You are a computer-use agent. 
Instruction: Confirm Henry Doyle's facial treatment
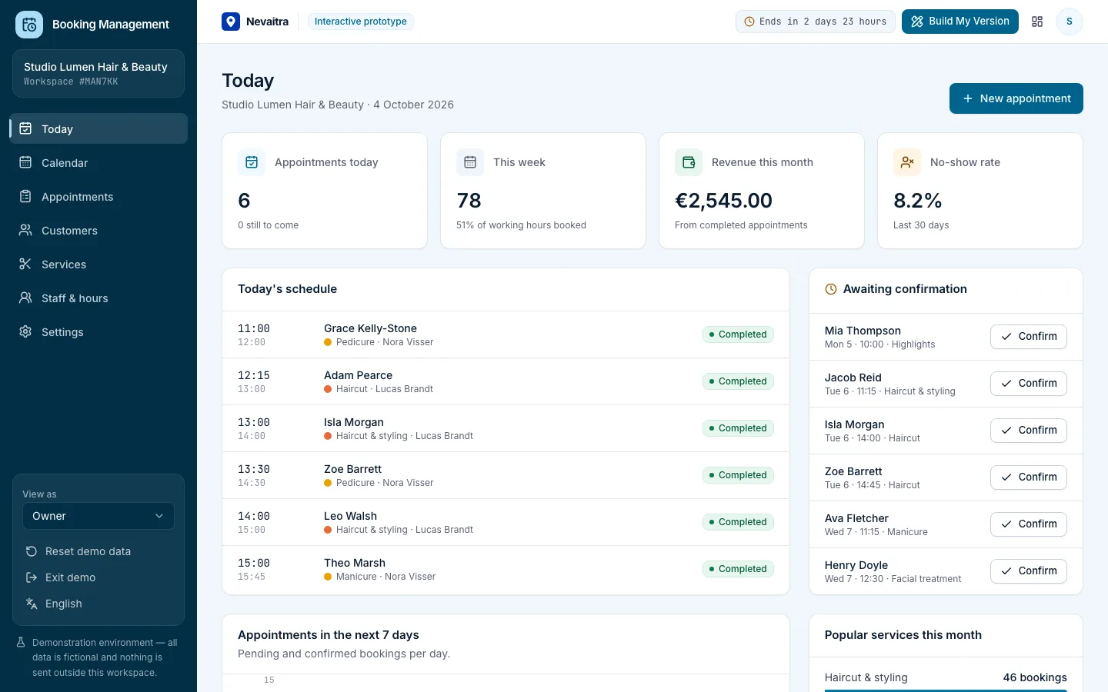pos(1028,571)
